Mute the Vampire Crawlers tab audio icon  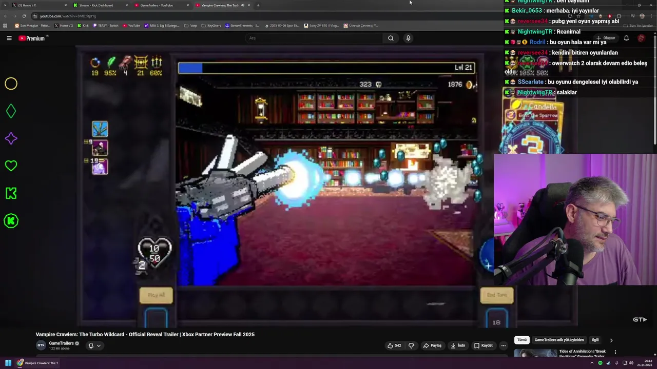point(243,5)
